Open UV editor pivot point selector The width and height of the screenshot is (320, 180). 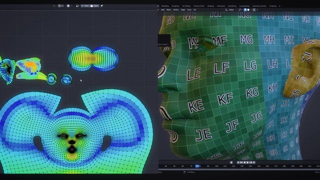[54, 6]
